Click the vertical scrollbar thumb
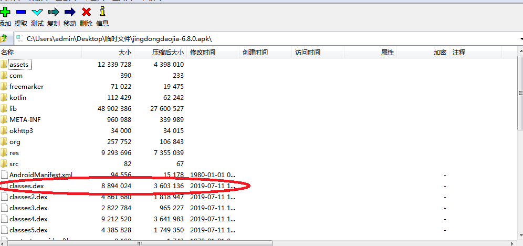The height and width of the screenshot is (246, 523). (x=520, y=92)
